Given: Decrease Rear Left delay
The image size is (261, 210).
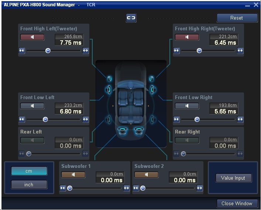Looking at the screenshot, I should click(x=22, y=154).
